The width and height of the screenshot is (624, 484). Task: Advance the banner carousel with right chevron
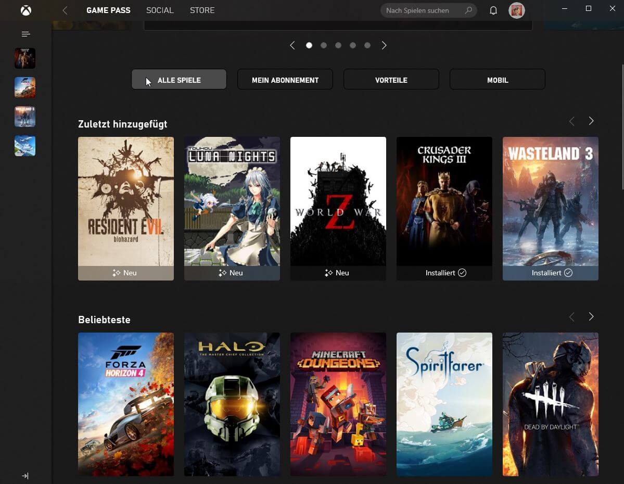click(x=384, y=45)
